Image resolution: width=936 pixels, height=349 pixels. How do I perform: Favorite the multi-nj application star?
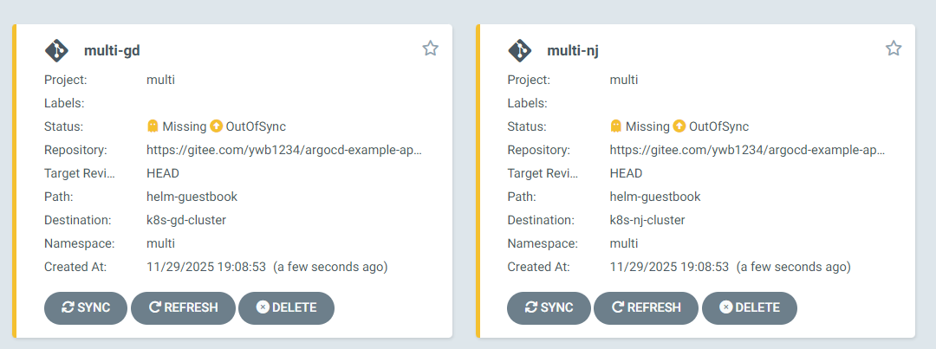894,48
